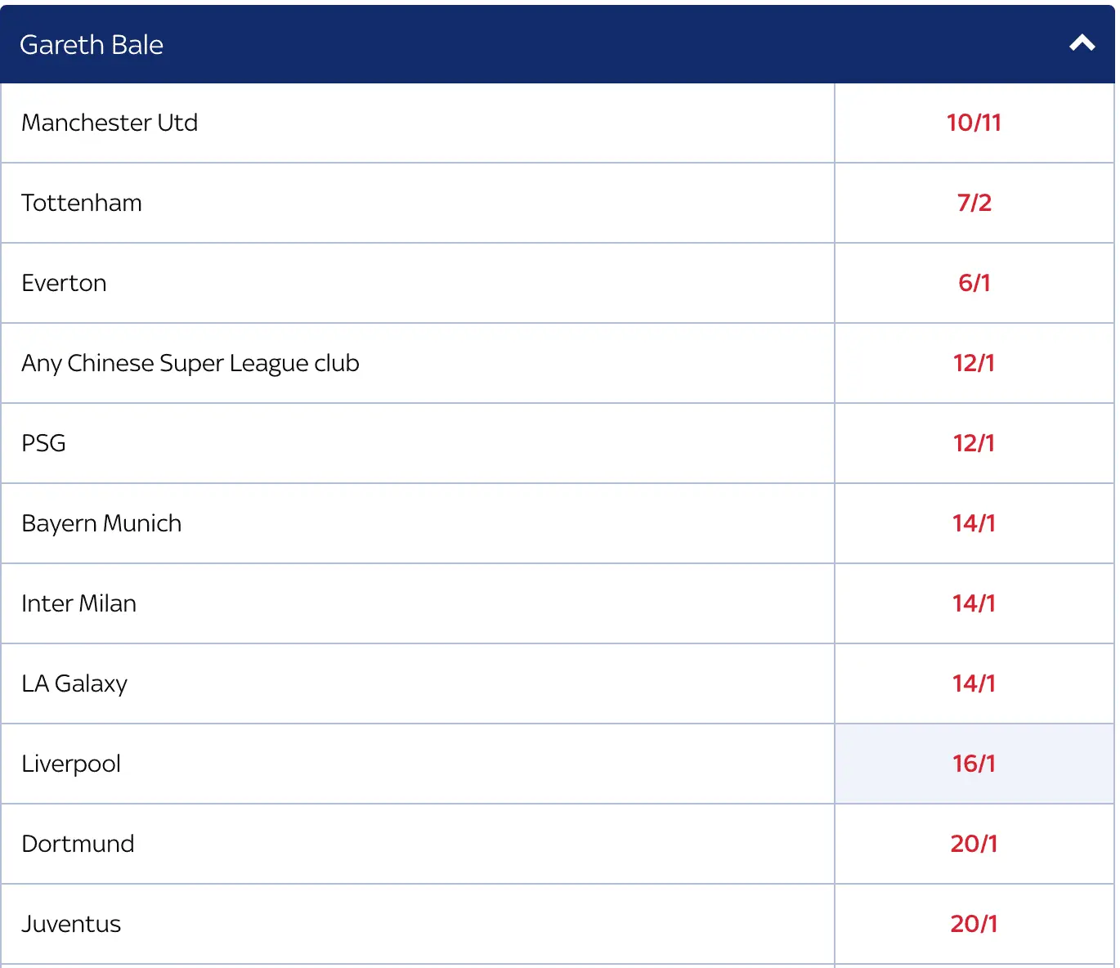Image resolution: width=1120 pixels, height=968 pixels.
Task: Click the Liverpool row label
Action: coord(71,764)
